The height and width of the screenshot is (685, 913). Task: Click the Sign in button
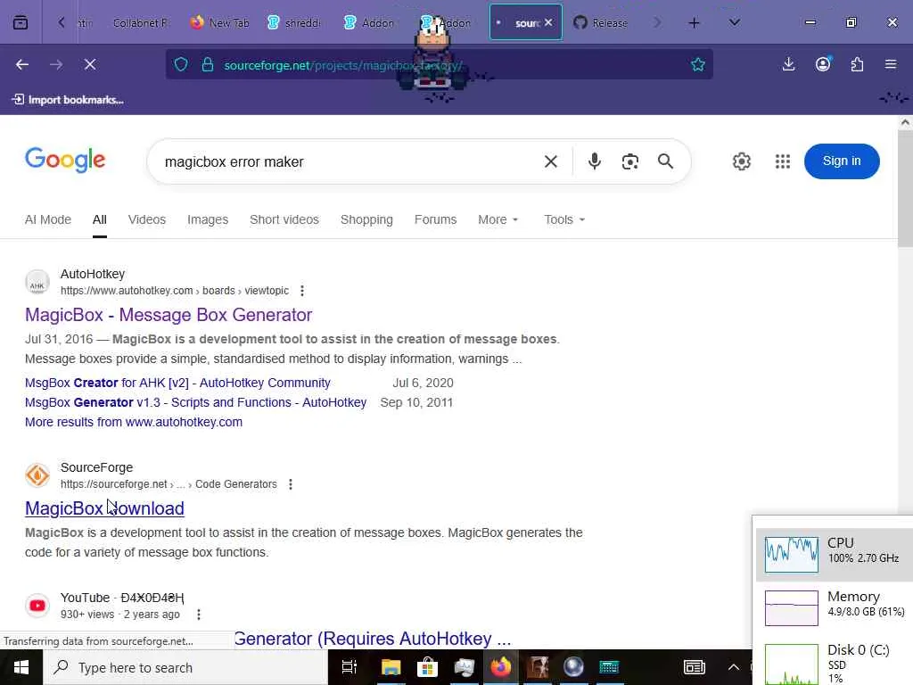click(842, 161)
